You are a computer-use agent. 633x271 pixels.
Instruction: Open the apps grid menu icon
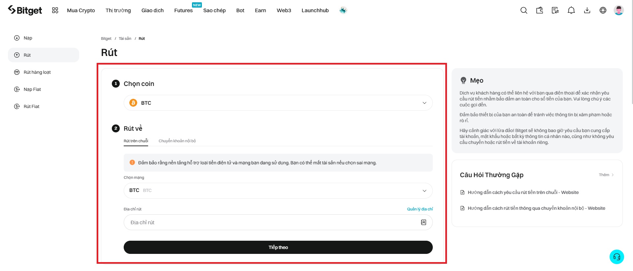[x=55, y=10]
